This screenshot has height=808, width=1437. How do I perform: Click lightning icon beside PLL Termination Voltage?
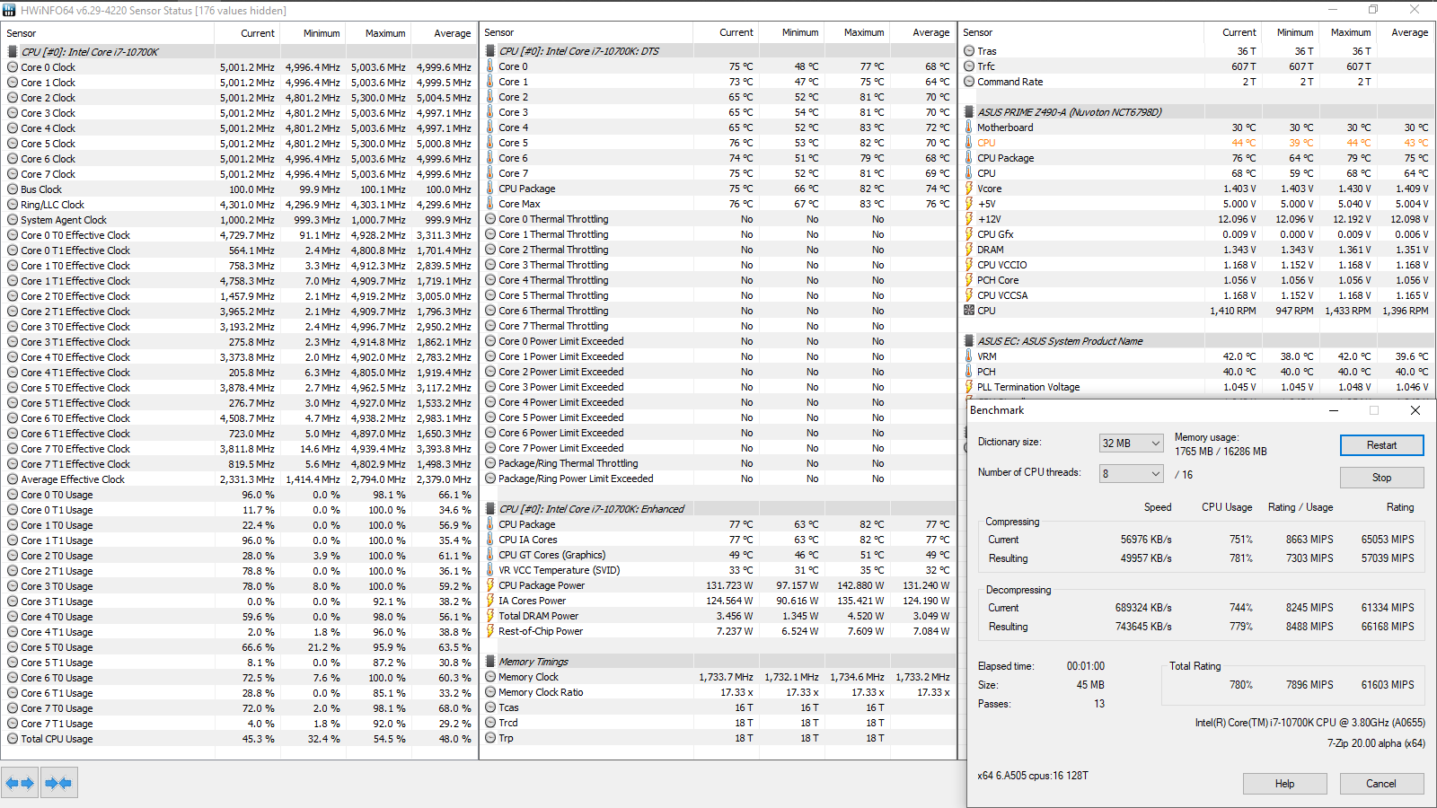pos(969,387)
